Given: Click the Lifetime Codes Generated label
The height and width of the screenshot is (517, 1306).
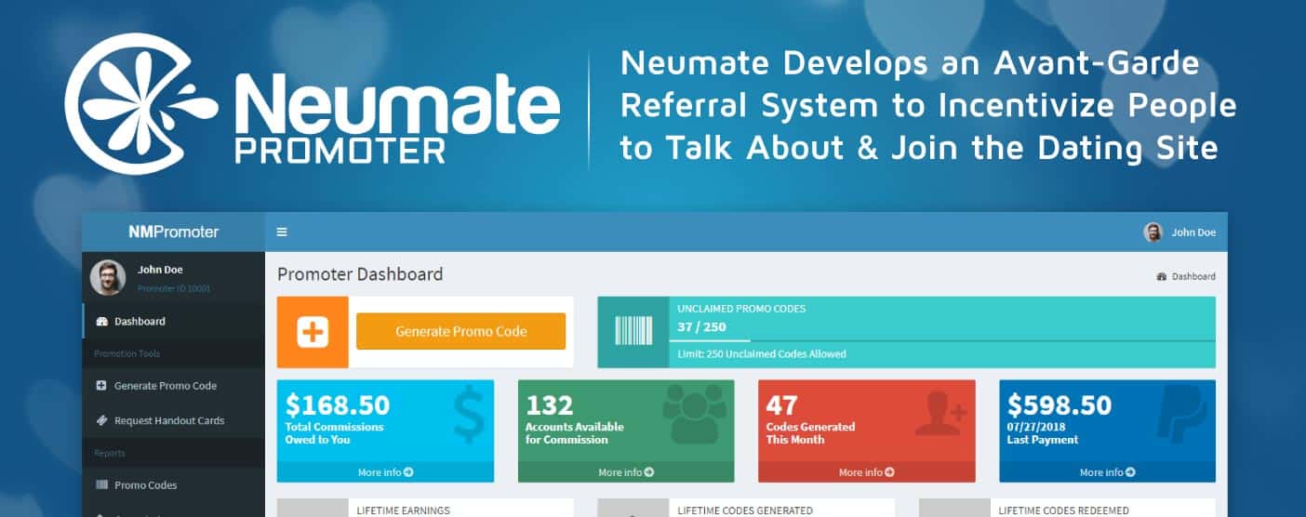Looking at the screenshot, I should tap(745, 510).
